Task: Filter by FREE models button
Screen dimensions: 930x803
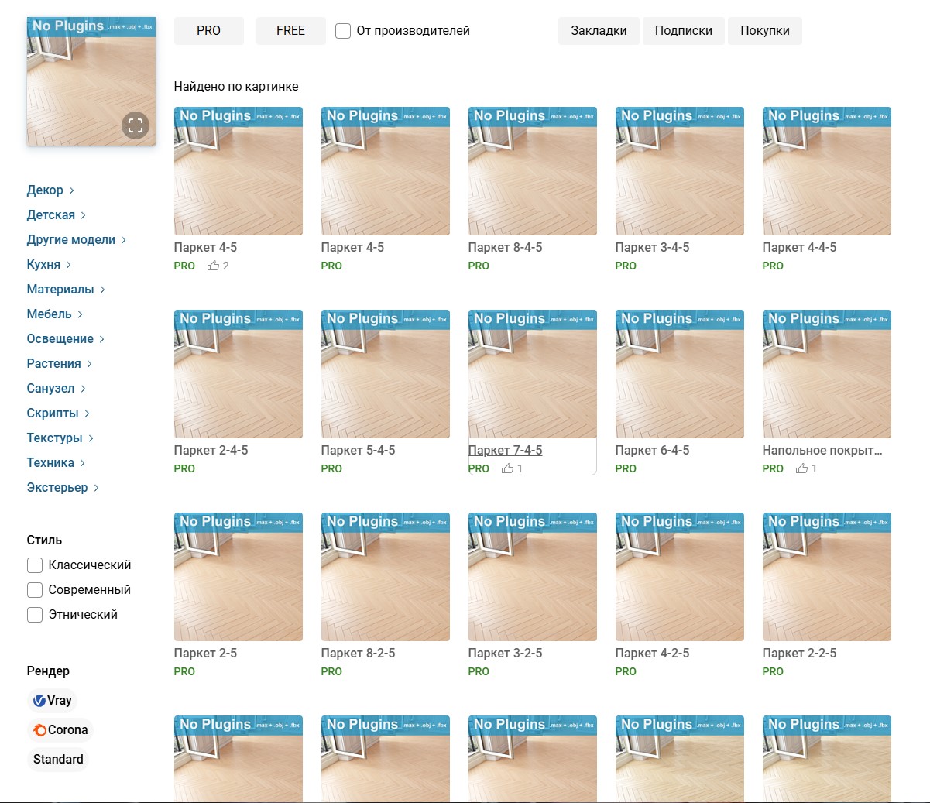Action: 291,31
